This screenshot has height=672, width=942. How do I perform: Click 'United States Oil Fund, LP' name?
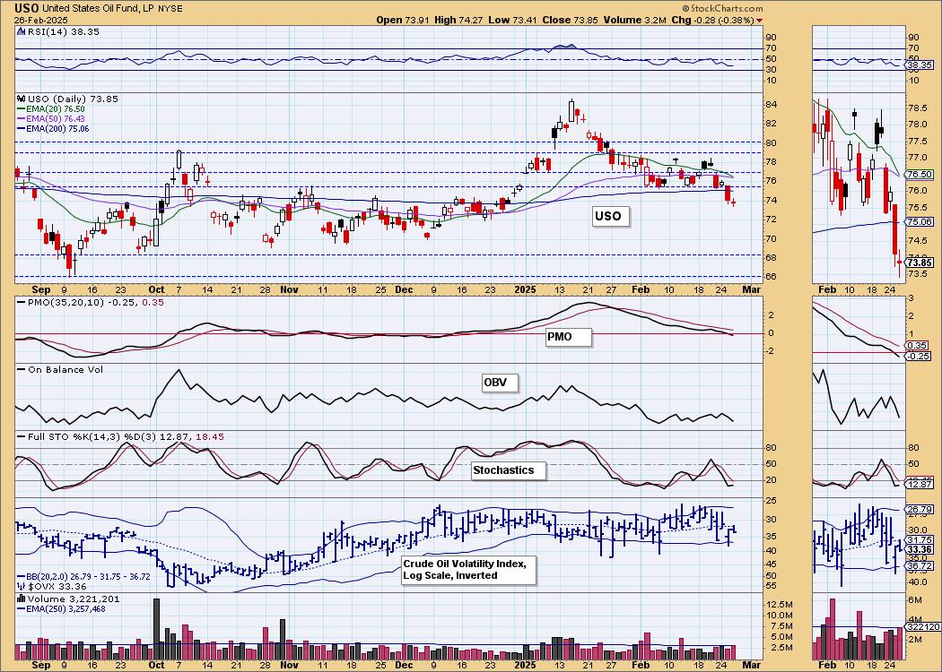pos(97,8)
